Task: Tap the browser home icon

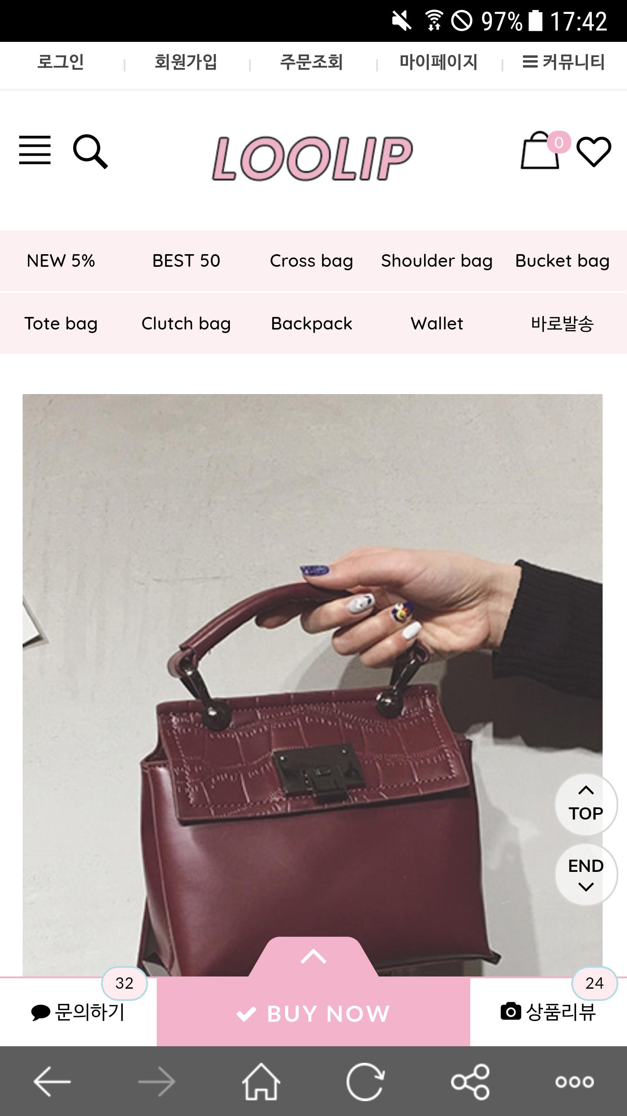Action: point(261,1082)
